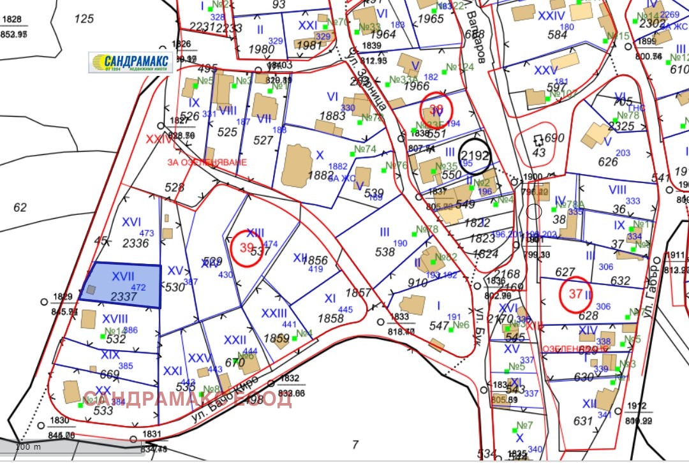Click the dashed square symbol in parcel 690

537,139
